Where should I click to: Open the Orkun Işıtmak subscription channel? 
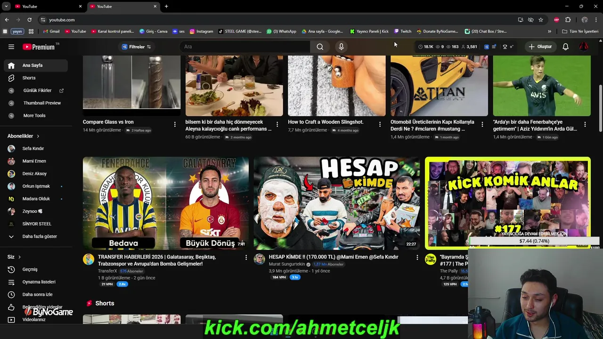(x=36, y=186)
